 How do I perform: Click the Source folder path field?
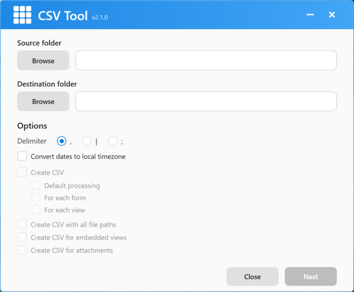pyautogui.click(x=206, y=60)
